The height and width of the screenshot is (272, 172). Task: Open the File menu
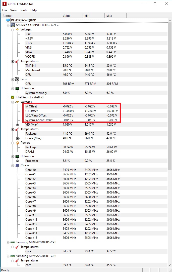5,10
